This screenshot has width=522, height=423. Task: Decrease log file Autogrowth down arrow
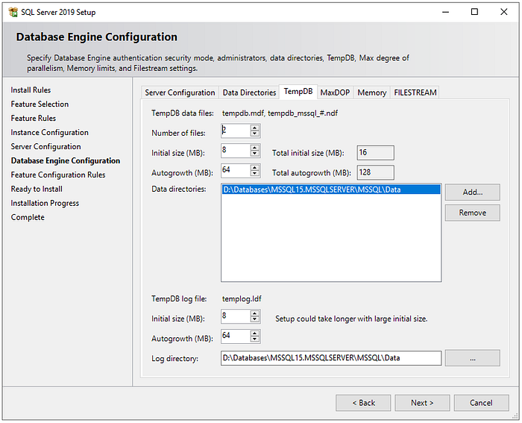(255, 339)
